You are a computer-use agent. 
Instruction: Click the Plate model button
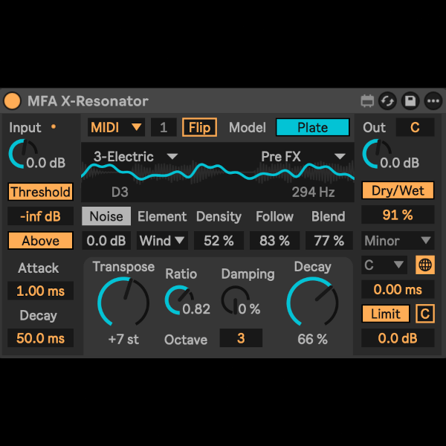pyautogui.click(x=312, y=127)
